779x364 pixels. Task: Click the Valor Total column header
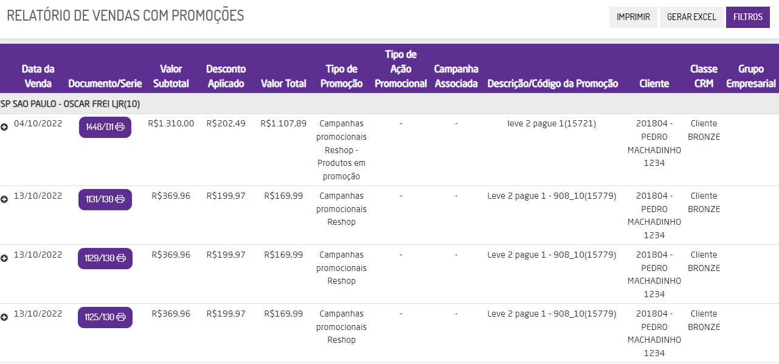[283, 83]
